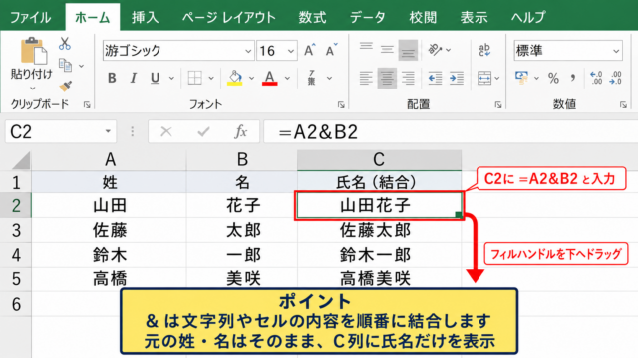The width and height of the screenshot is (638, 358).
Task: Apply comma style number format
Action: (573, 78)
